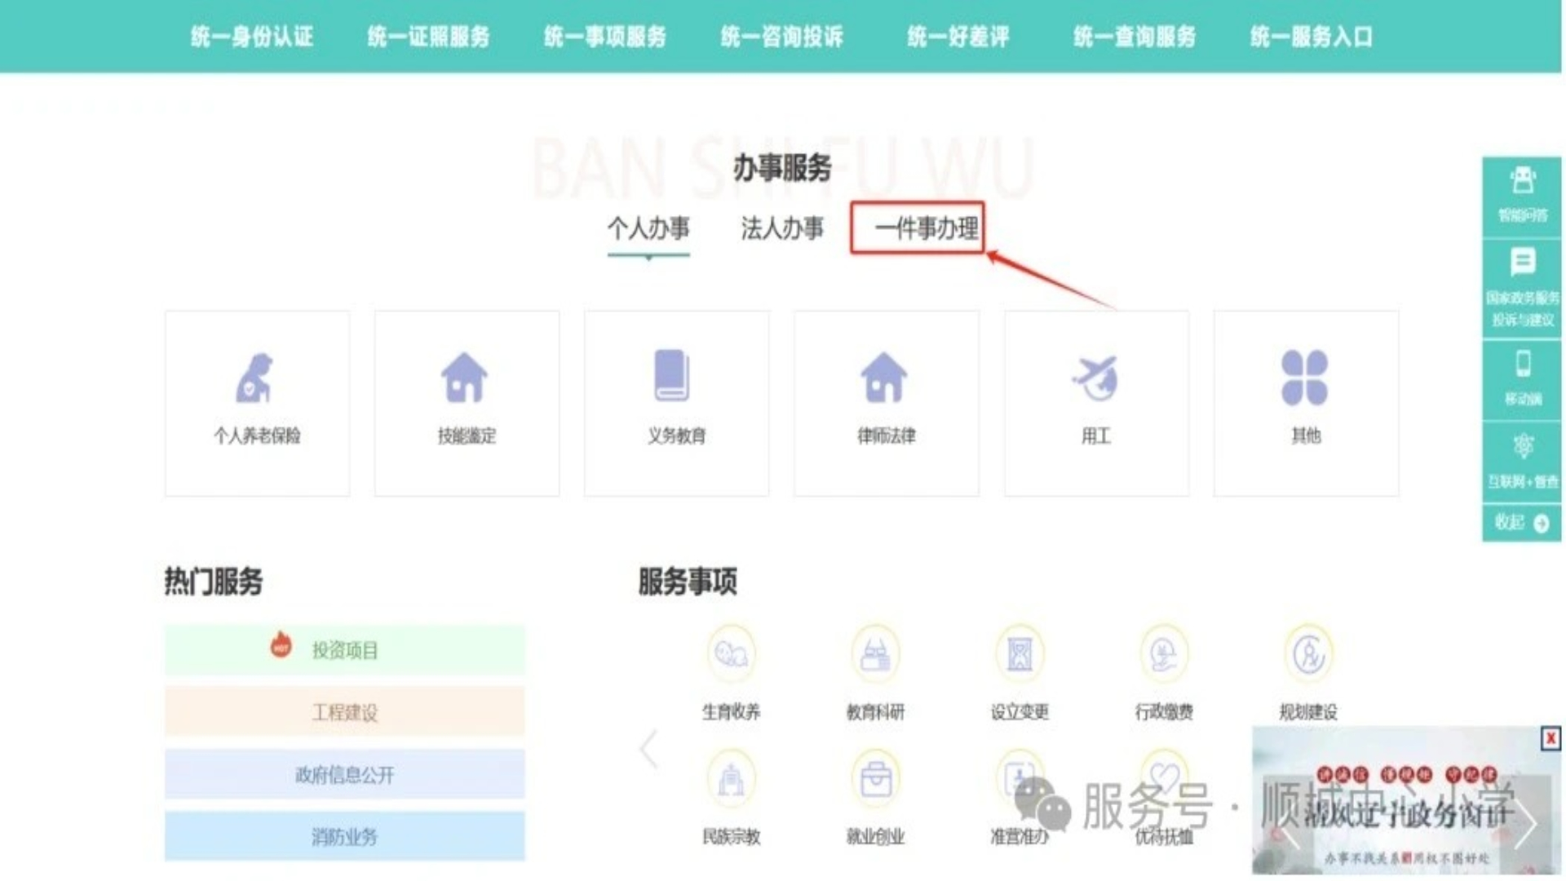Click the 投资项目 hot service link
The image size is (1566, 881).
[x=344, y=650]
